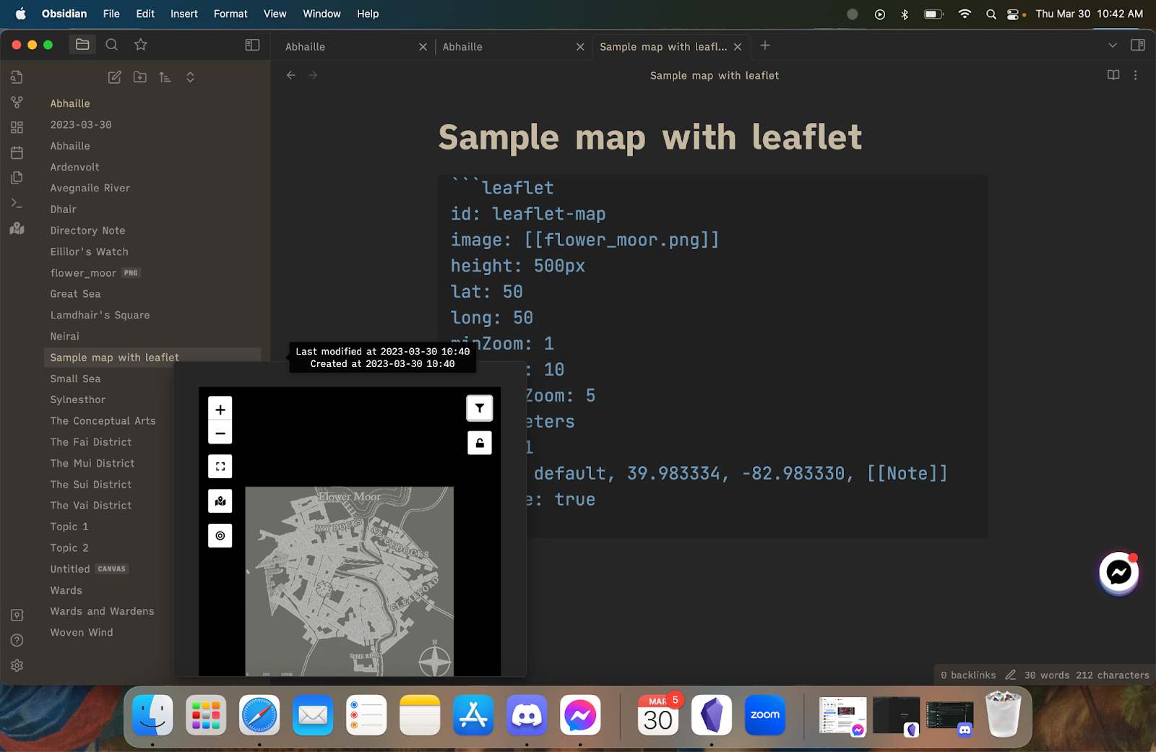Open more options for the note
The height and width of the screenshot is (752, 1156).
(x=1136, y=75)
